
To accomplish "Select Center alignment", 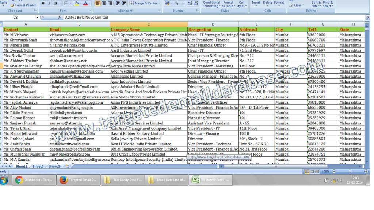I will (x=104, y=3).
